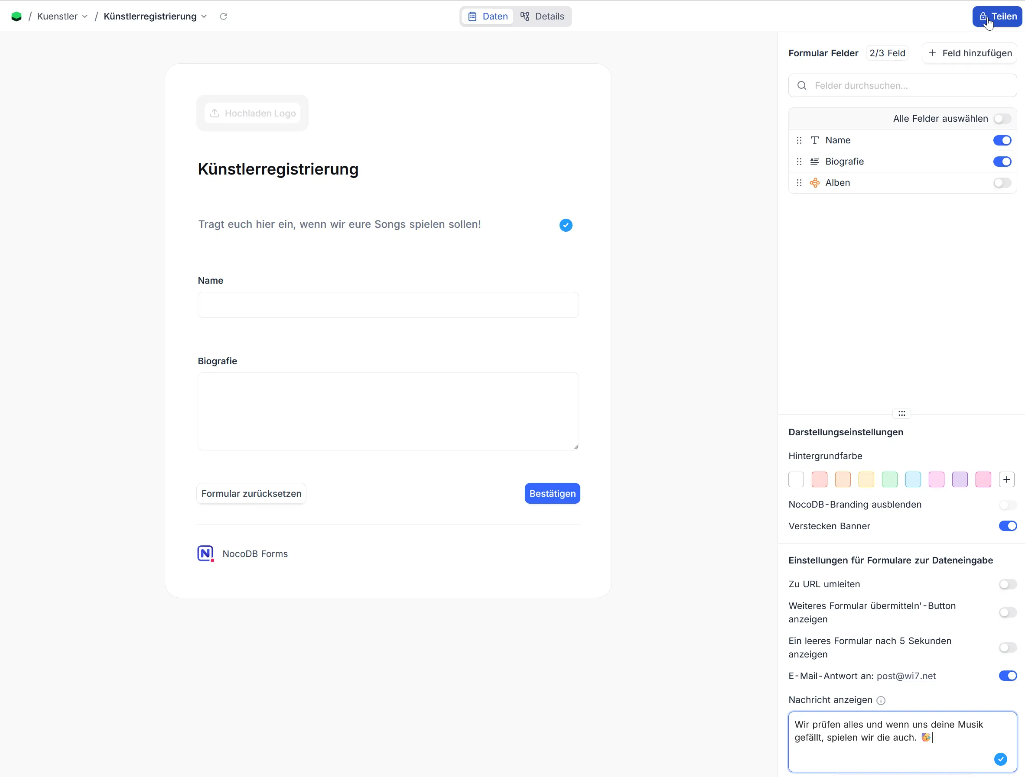Click the Teilen share button

click(997, 16)
